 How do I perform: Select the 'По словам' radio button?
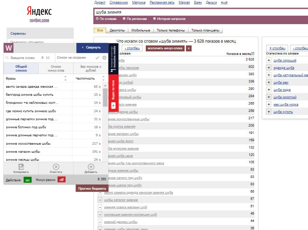pyautogui.click(x=97, y=19)
